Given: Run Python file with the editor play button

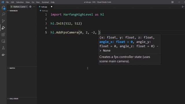Looking at the screenshot, I should [x=183, y=7].
